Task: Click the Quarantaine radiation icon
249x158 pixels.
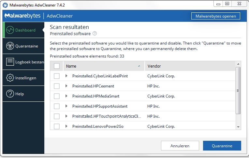Action: [x=10, y=46]
